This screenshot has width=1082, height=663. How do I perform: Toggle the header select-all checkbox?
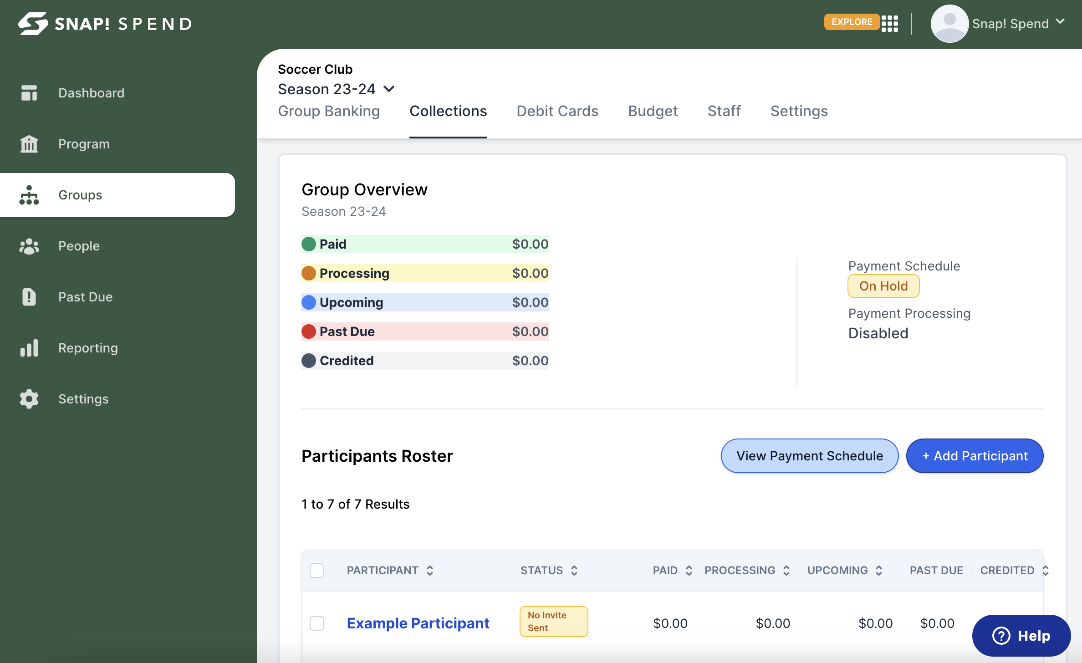[x=318, y=570]
